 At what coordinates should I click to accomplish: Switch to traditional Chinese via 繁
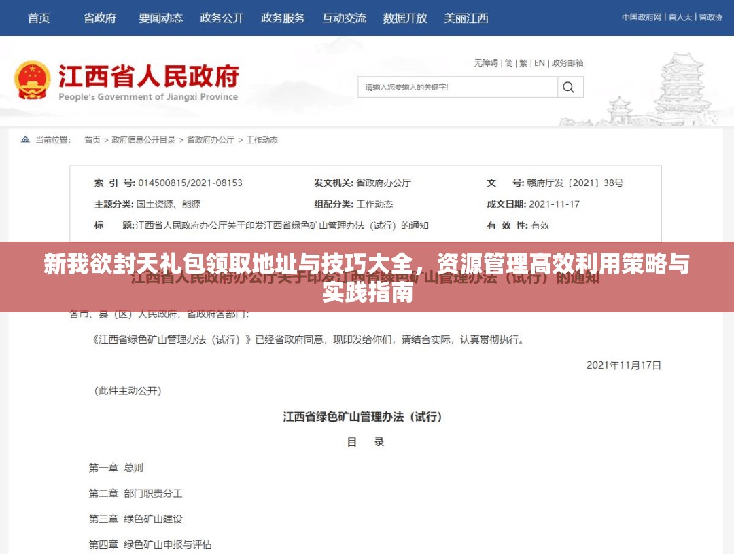coord(523,62)
